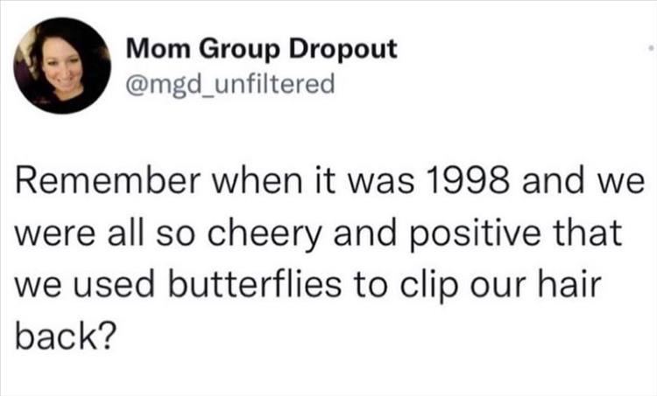Click the Mom Group Dropout profile picture
The width and height of the screenshot is (657, 396).
(61, 65)
